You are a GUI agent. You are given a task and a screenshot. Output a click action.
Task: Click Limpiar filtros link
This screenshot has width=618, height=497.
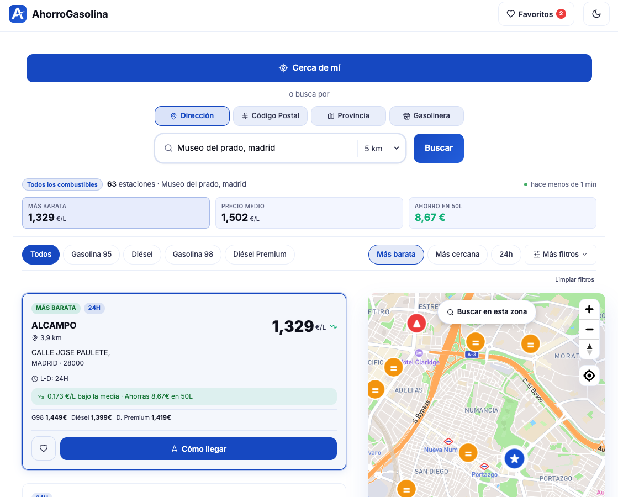pyautogui.click(x=574, y=279)
